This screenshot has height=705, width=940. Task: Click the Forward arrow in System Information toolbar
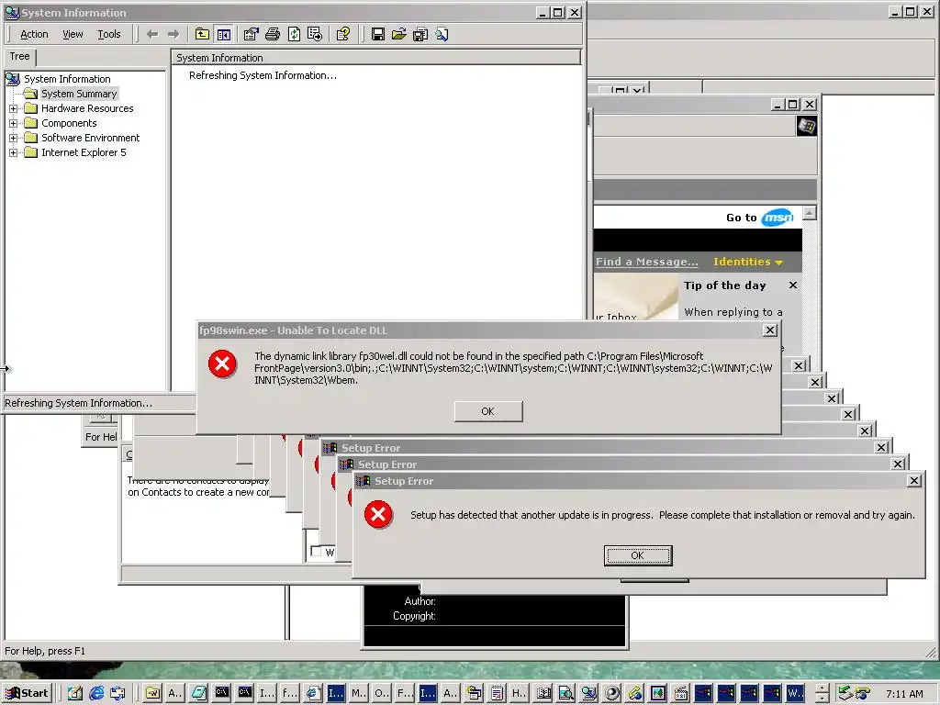173,34
